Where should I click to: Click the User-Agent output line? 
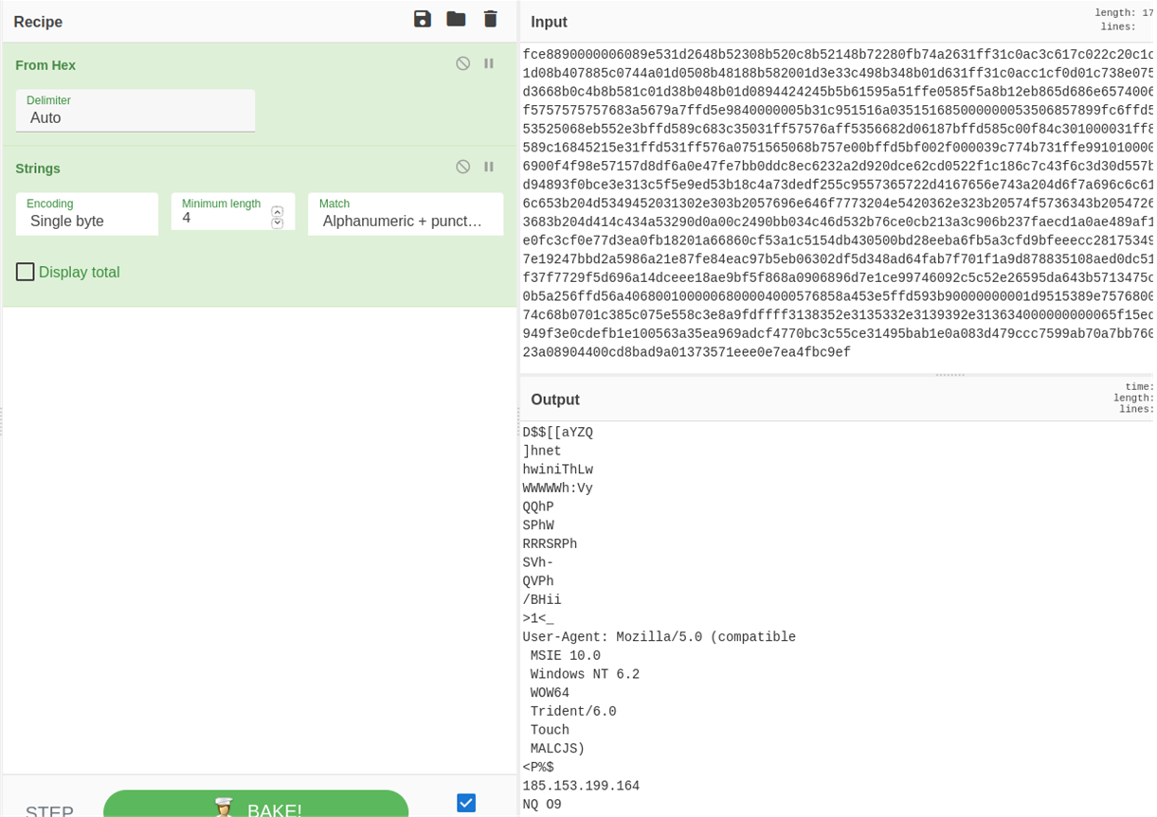point(659,637)
